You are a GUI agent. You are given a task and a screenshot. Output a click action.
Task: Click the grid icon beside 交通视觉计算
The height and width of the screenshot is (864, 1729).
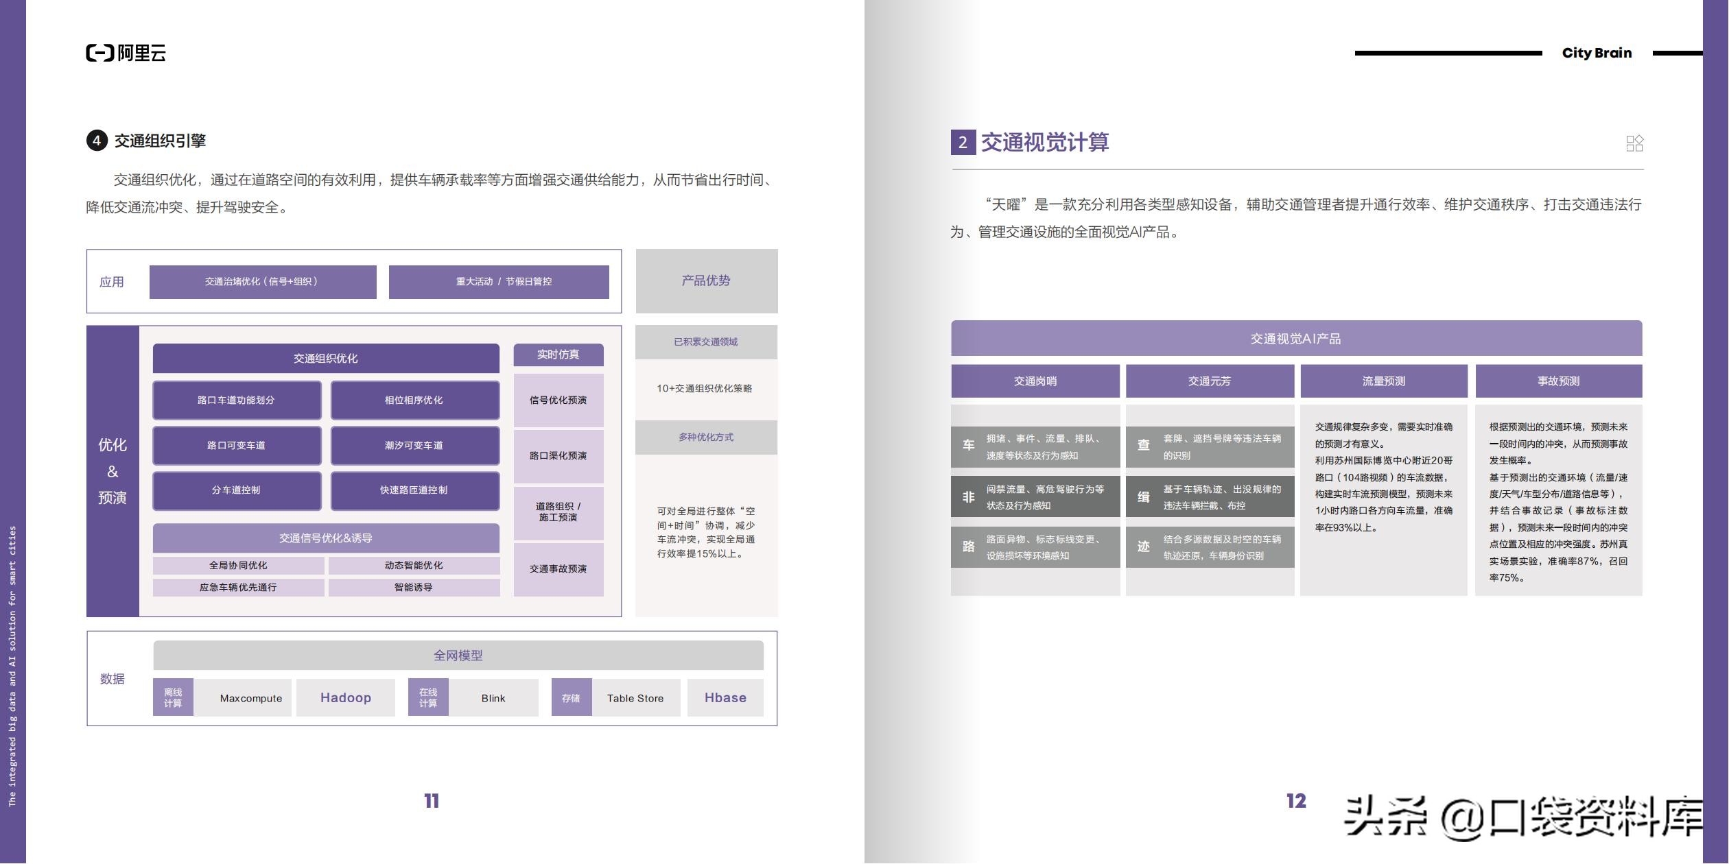click(x=1634, y=143)
